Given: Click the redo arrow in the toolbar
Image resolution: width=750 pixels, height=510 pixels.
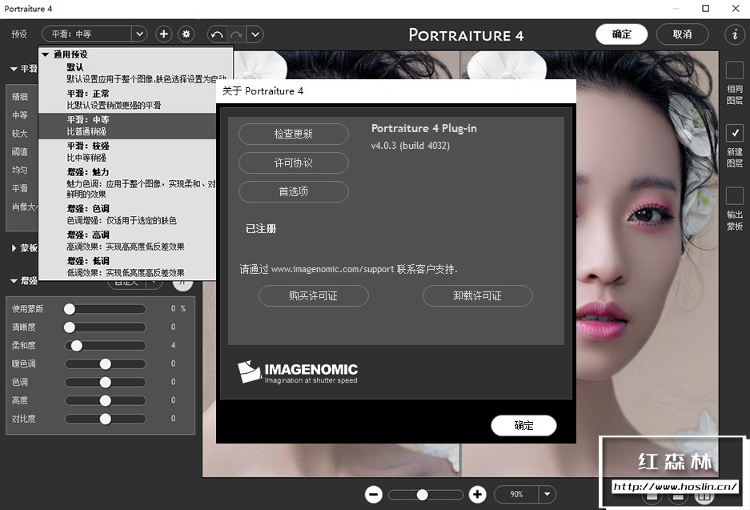Looking at the screenshot, I should (235, 34).
